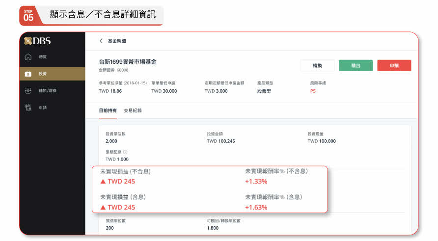Click minimum subscription TWD 30,000
Screen dimensions: 438x241
(164, 91)
